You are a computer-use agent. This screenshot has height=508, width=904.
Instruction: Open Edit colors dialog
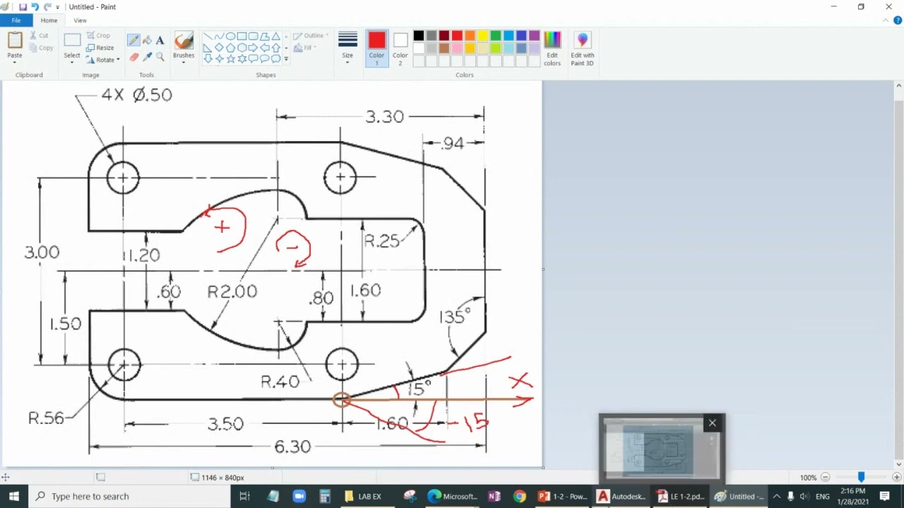coord(552,48)
